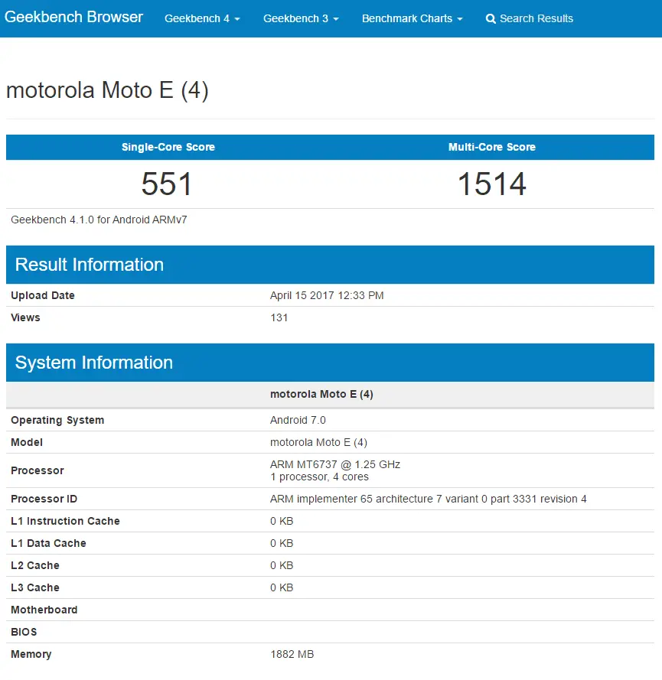Click the L3 Cache label
Image resolution: width=662 pixels, height=680 pixels.
[34, 587]
